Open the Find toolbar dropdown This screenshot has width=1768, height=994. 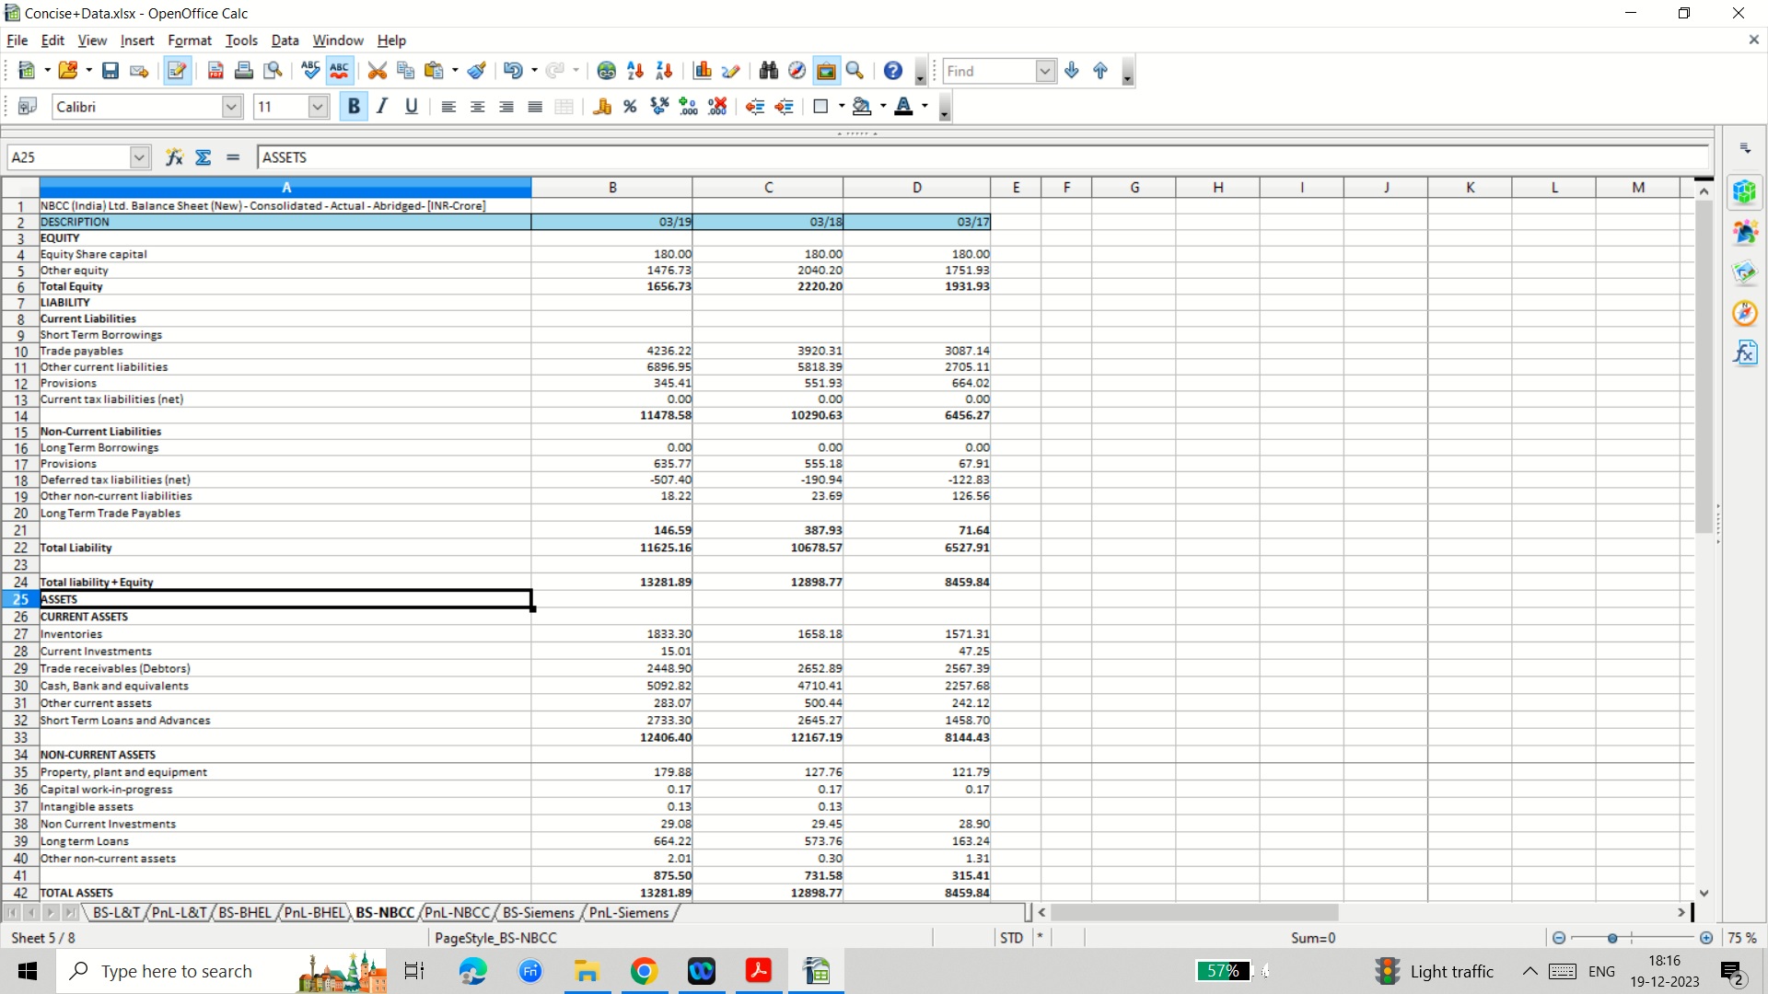[x=1045, y=71]
